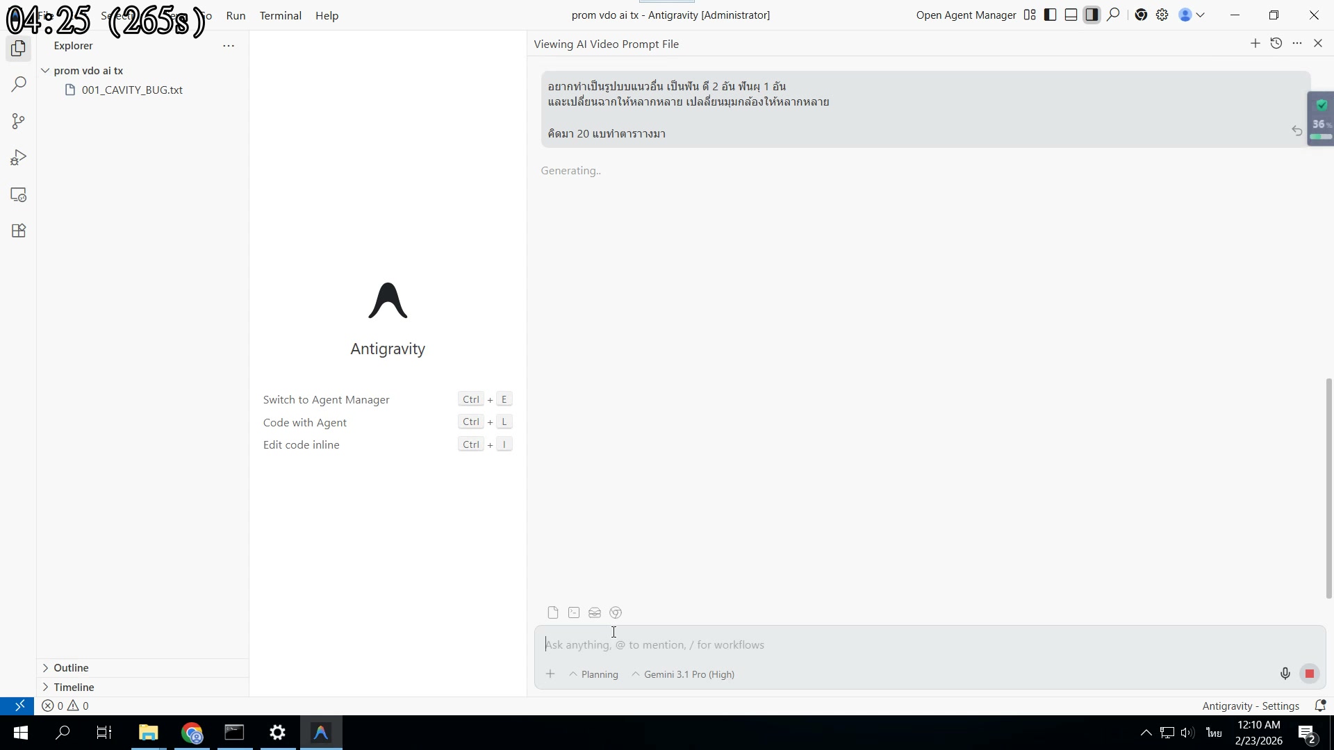
Task: Toggle the agent side panel layout
Action: (1092, 15)
